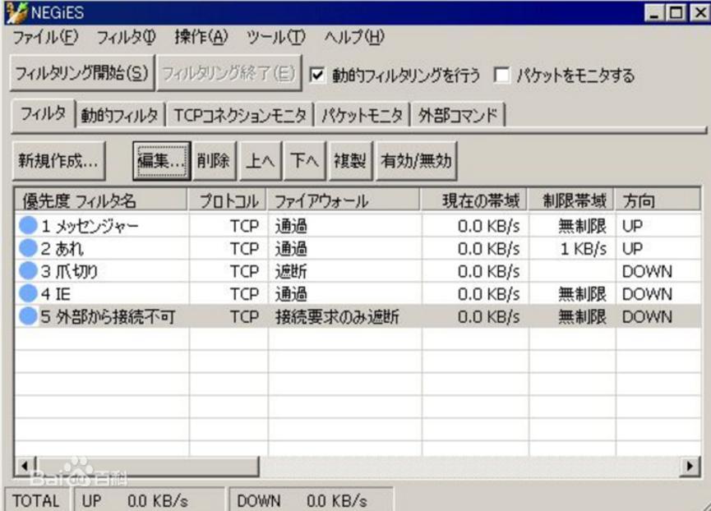Image resolution: width=711 pixels, height=511 pixels.
Task: Click the horizontal scrollbar left arrow
Action: (x=25, y=466)
